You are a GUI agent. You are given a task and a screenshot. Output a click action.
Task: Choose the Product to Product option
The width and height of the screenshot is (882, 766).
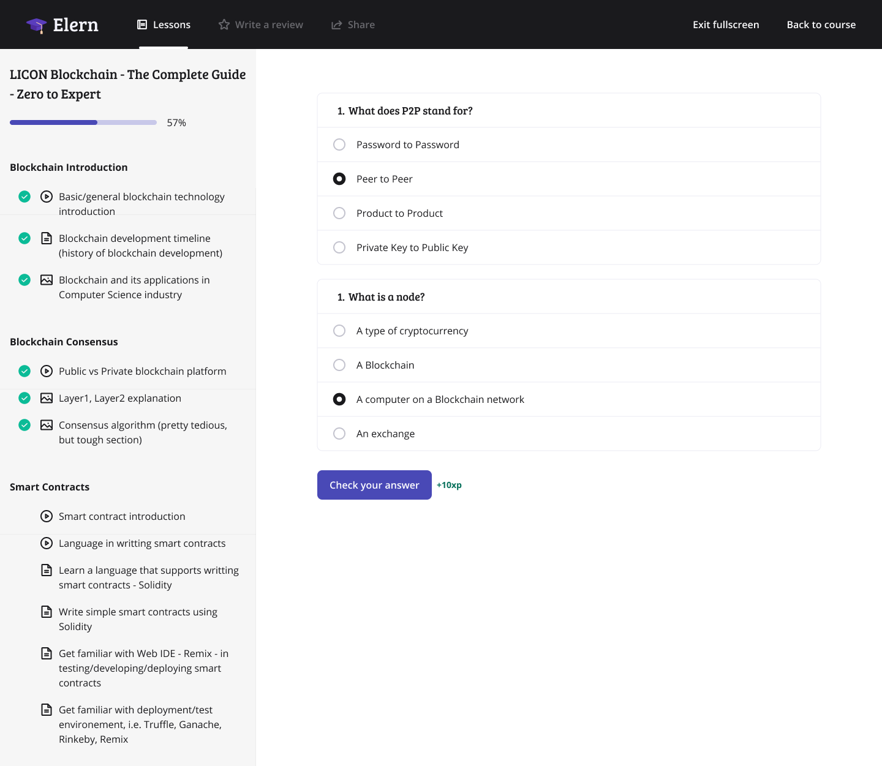[x=339, y=213]
